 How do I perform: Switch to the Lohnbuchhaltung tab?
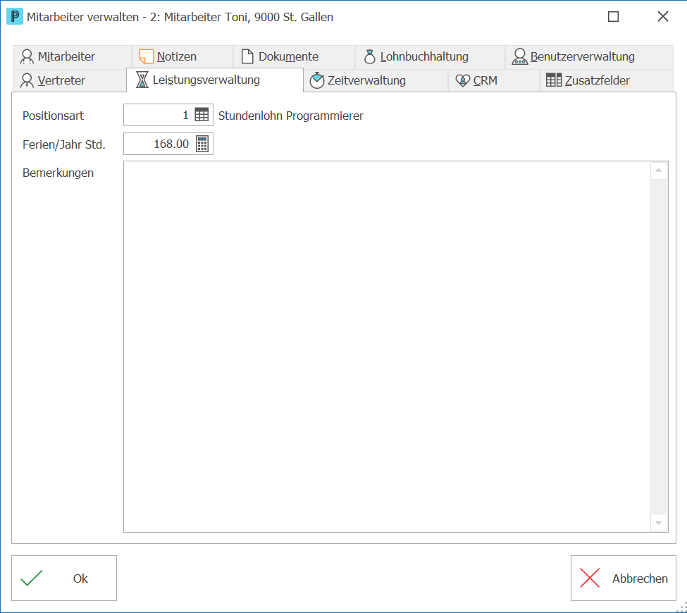point(430,57)
